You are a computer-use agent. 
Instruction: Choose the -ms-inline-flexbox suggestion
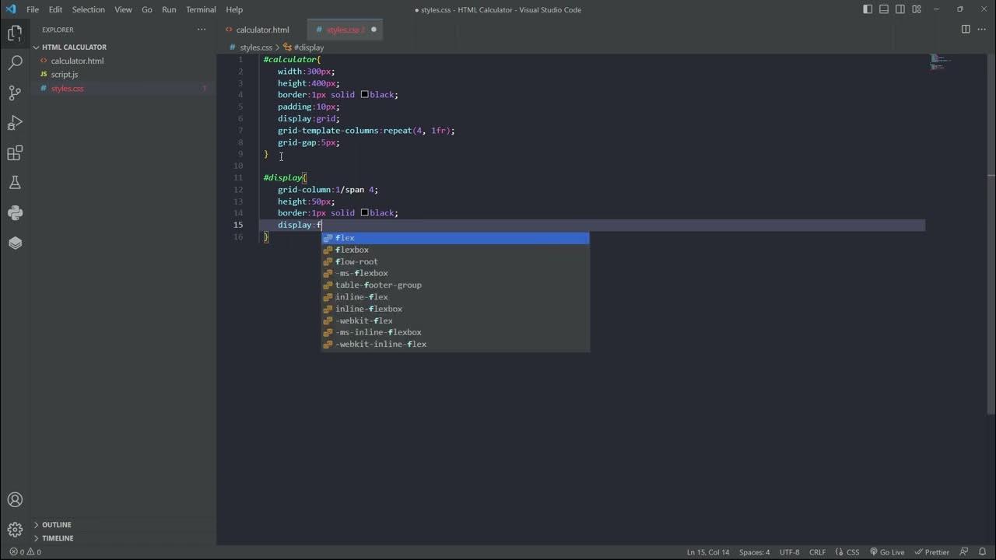tap(456, 332)
